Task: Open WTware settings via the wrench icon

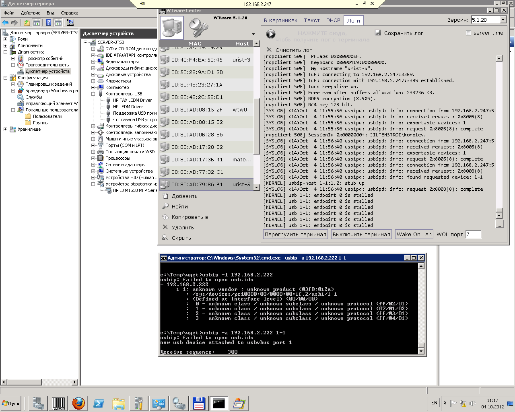Action: tap(200, 27)
